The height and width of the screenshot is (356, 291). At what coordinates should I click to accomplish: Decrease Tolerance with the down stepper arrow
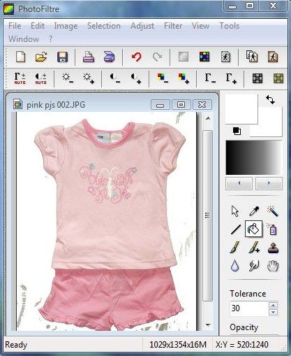[x=274, y=312]
